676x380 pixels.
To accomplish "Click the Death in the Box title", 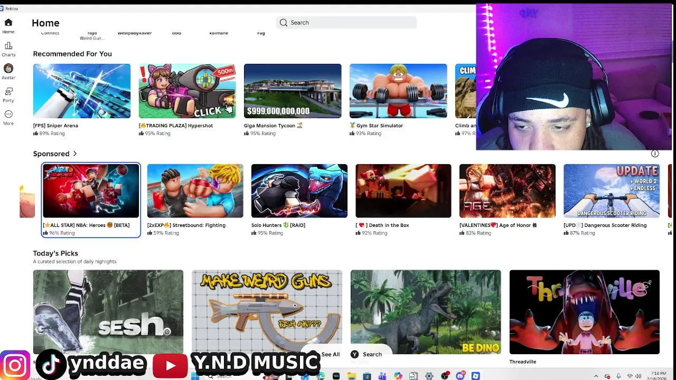I will [x=382, y=225].
